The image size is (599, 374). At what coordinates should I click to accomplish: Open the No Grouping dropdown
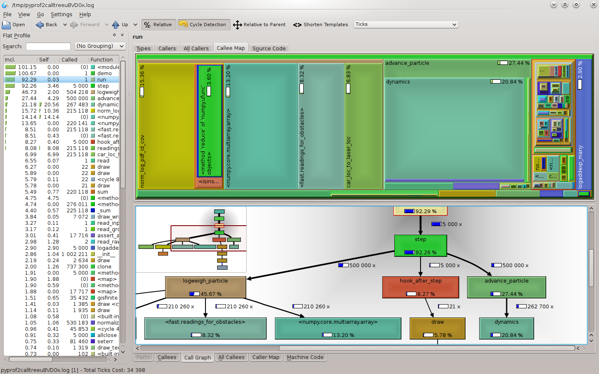(x=100, y=46)
